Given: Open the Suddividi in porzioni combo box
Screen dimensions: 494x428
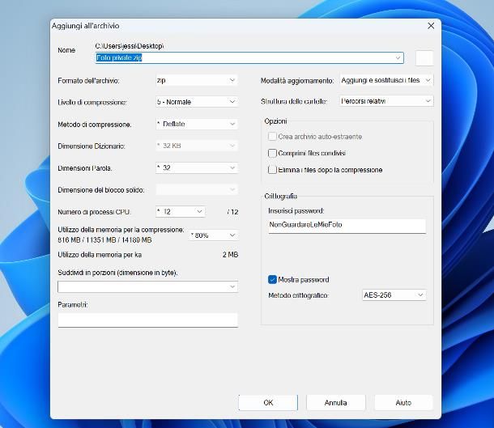Looking at the screenshot, I should (x=147, y=286).
